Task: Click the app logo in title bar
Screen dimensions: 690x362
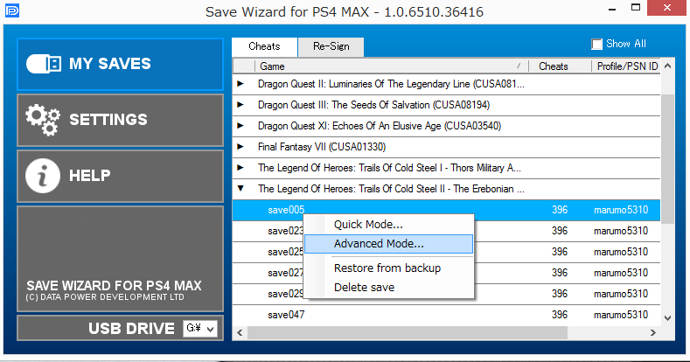Action: pyautogui.click(x=11, y=12)
